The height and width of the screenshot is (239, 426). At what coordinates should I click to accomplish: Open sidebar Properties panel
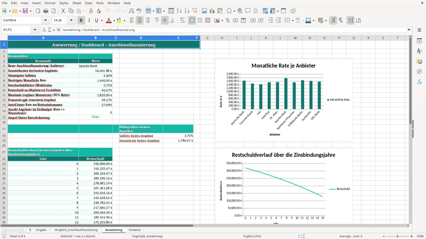pos(419,41)
